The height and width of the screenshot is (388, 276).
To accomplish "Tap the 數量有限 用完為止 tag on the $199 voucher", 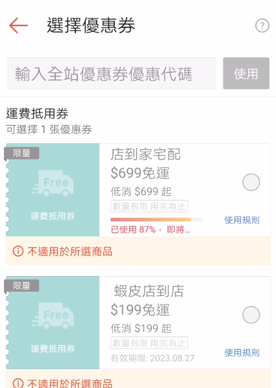I will point(149,343).
